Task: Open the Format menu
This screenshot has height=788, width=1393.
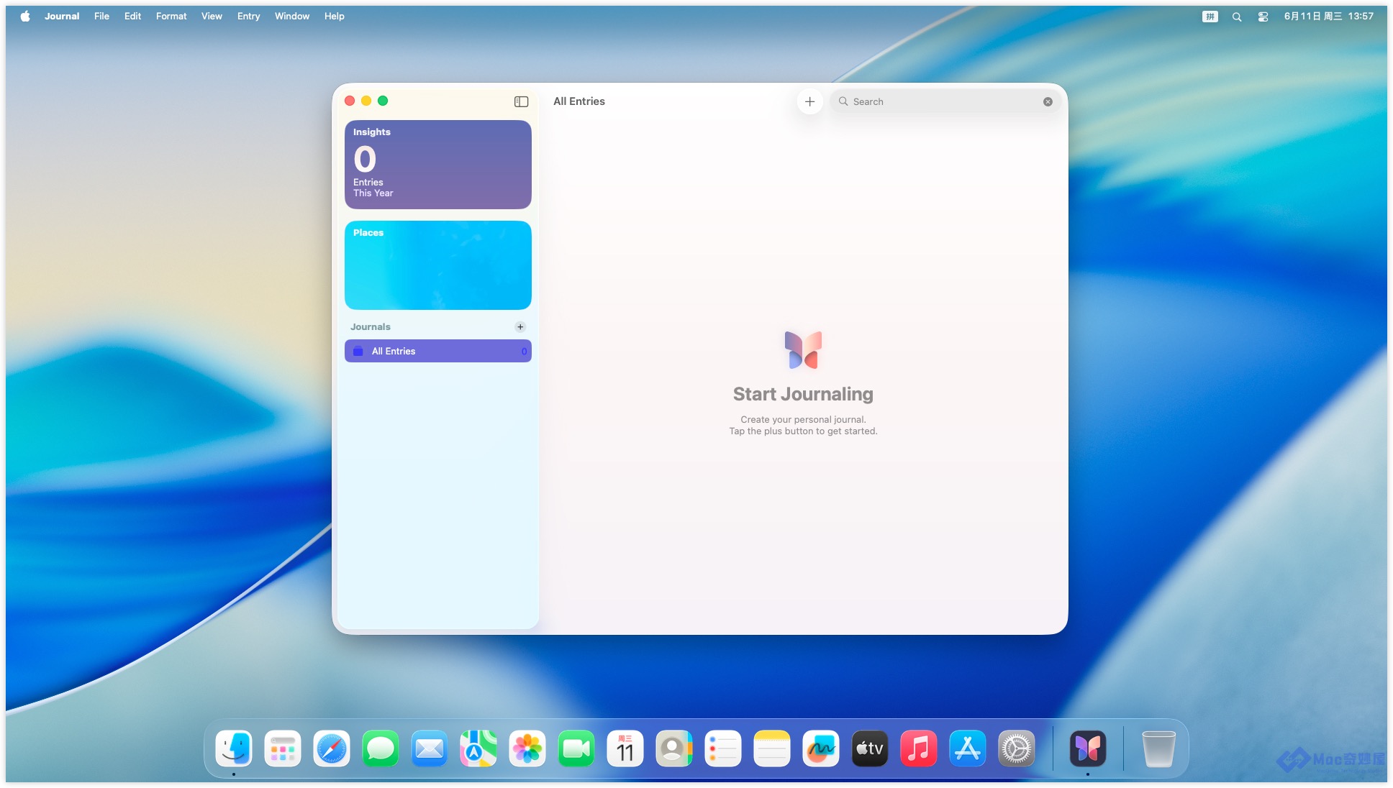Action: click(x=171, y=16)
